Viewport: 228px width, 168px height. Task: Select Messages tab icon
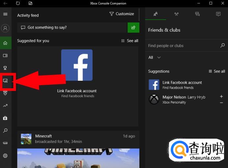(x=197, y=14)
